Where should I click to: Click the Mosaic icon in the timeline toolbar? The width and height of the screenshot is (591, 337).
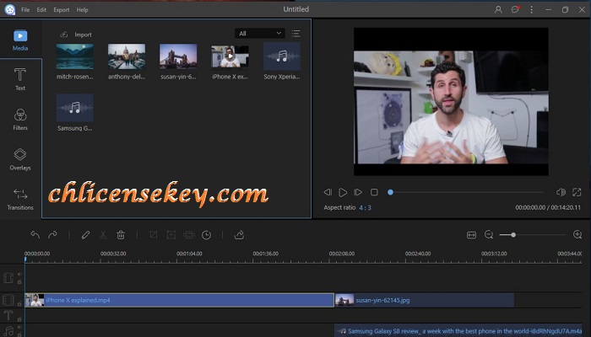(188, 235)
